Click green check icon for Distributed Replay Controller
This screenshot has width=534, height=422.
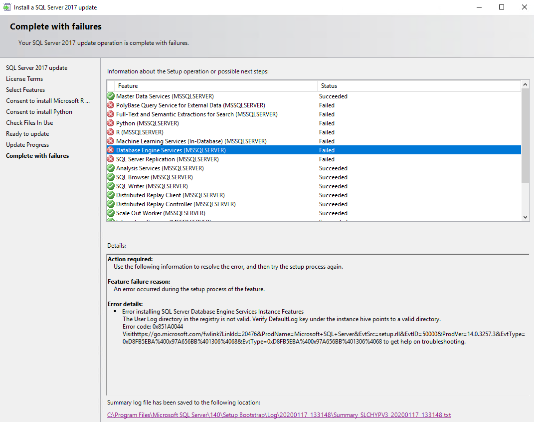(x=111, y=204)
